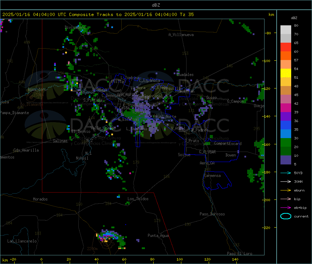Image resolution: width=312 pixels, height=264 pixels.
Task: Click the eburn yellow arrow legend icon
Action: pos(286,190)
